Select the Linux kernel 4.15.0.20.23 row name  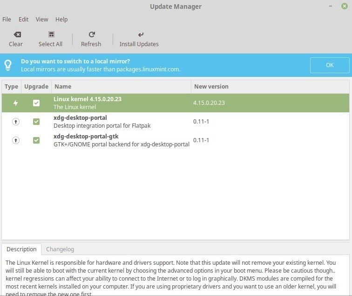pyautogui.click(x=88, y=99)
